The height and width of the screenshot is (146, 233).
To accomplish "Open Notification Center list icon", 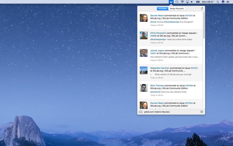I will [228, 2].
